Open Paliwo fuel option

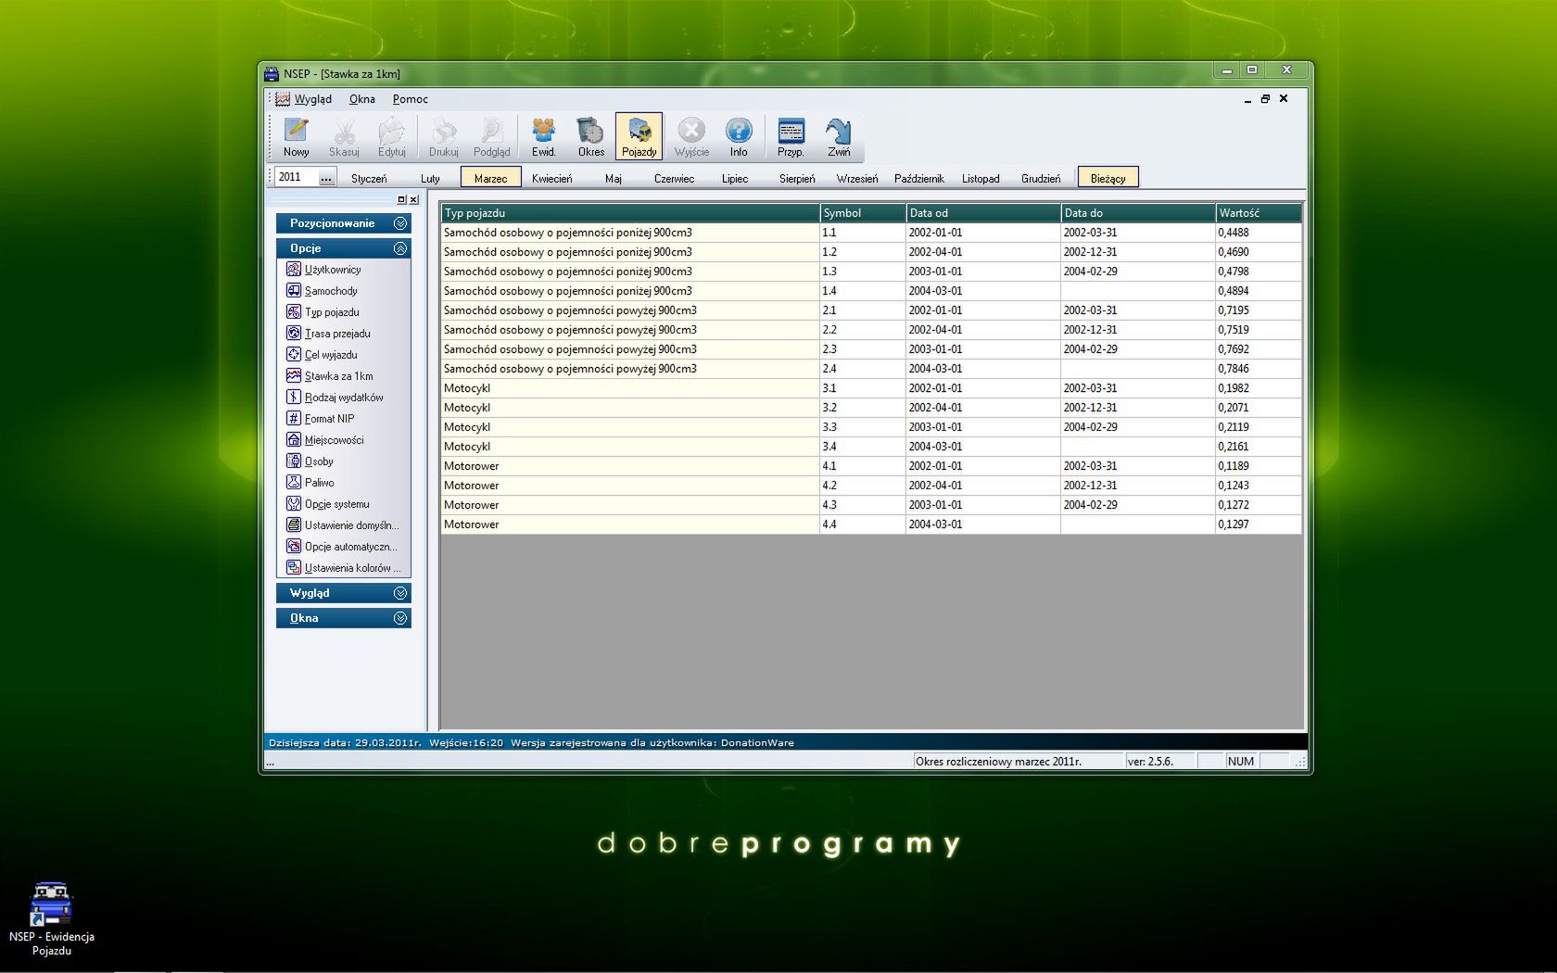click(x=310, y=483)
